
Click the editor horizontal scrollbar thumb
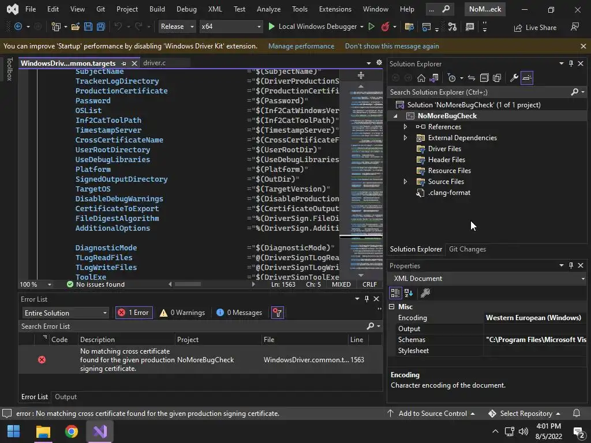coord(188,284)
